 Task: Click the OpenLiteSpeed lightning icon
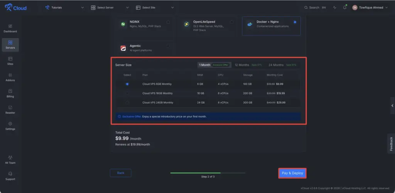click(186, 24)
